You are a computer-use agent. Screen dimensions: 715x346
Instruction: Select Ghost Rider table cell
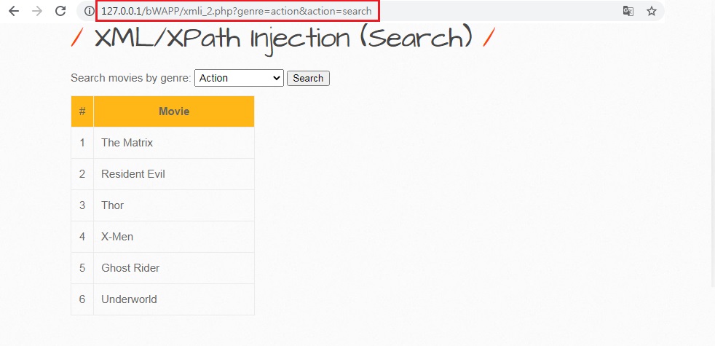174,268
